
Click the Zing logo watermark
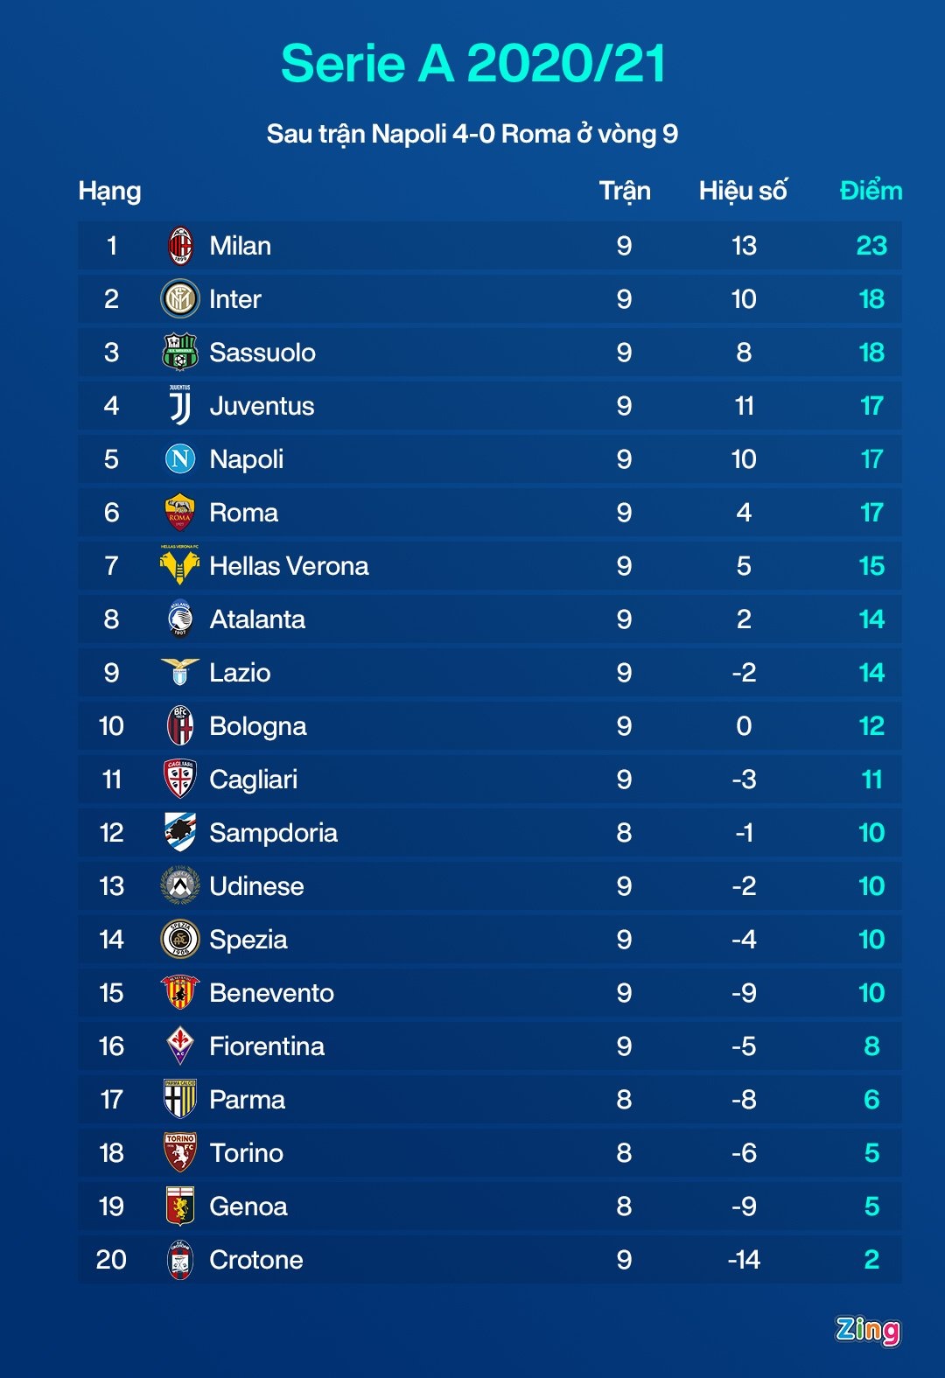point(867,1329)
